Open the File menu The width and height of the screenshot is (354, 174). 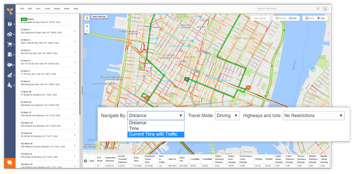[x=22, y=9]
